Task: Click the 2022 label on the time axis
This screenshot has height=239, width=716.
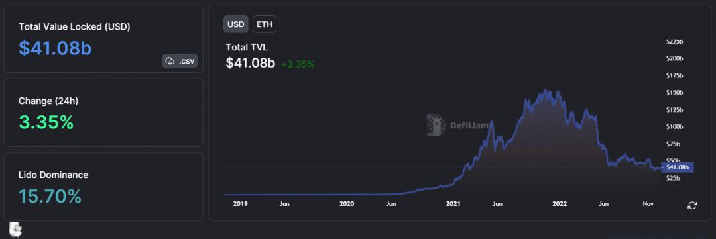Action: pyautogui.click(x=559, y=204)
